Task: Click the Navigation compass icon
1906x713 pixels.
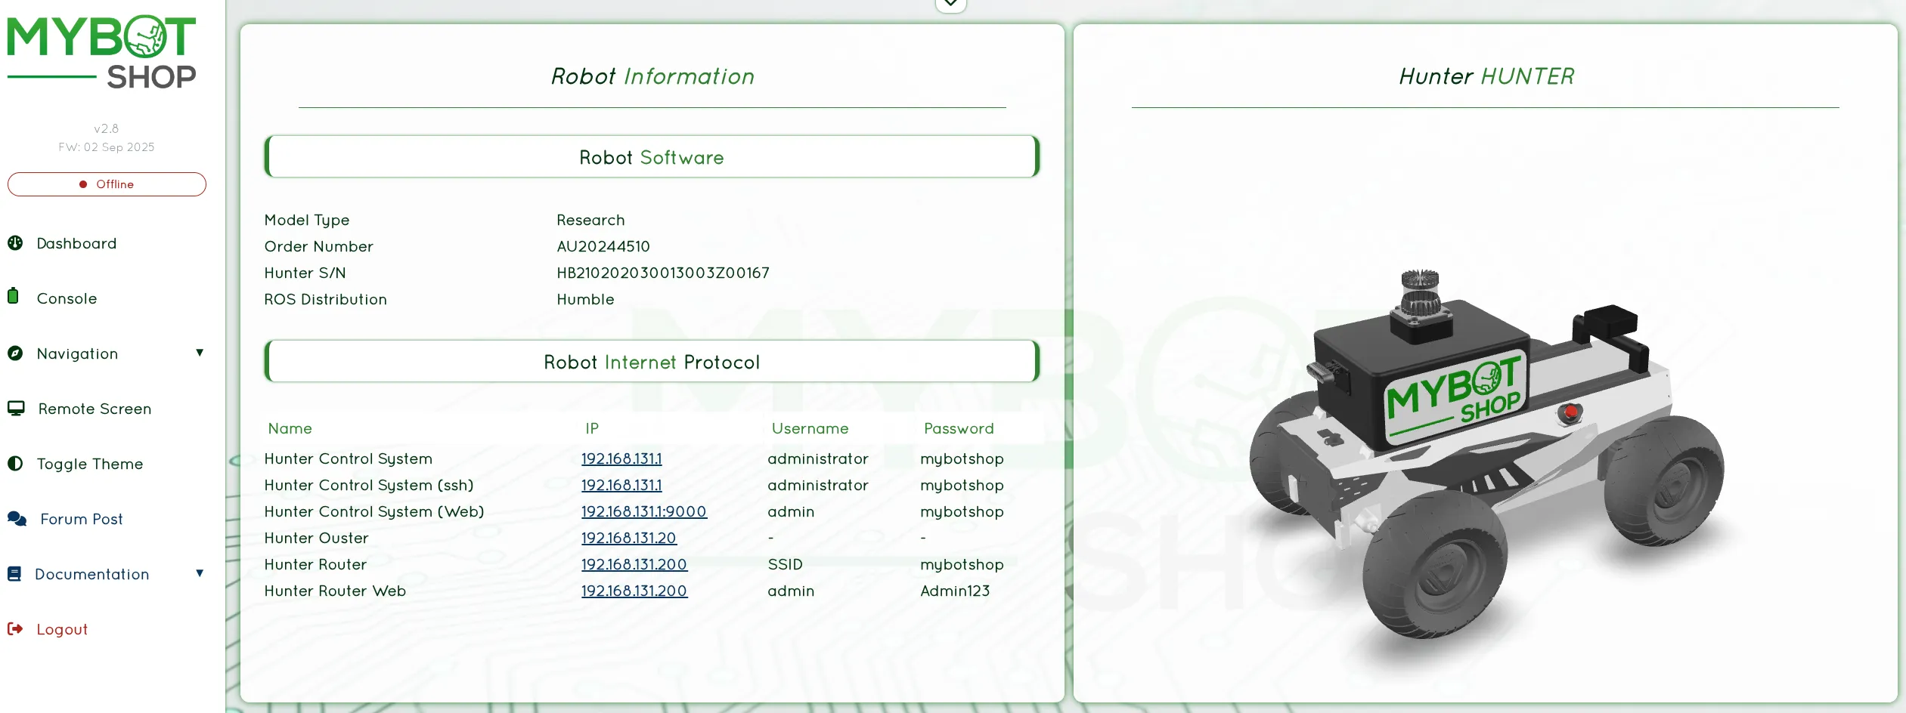Action: point(15,353)
